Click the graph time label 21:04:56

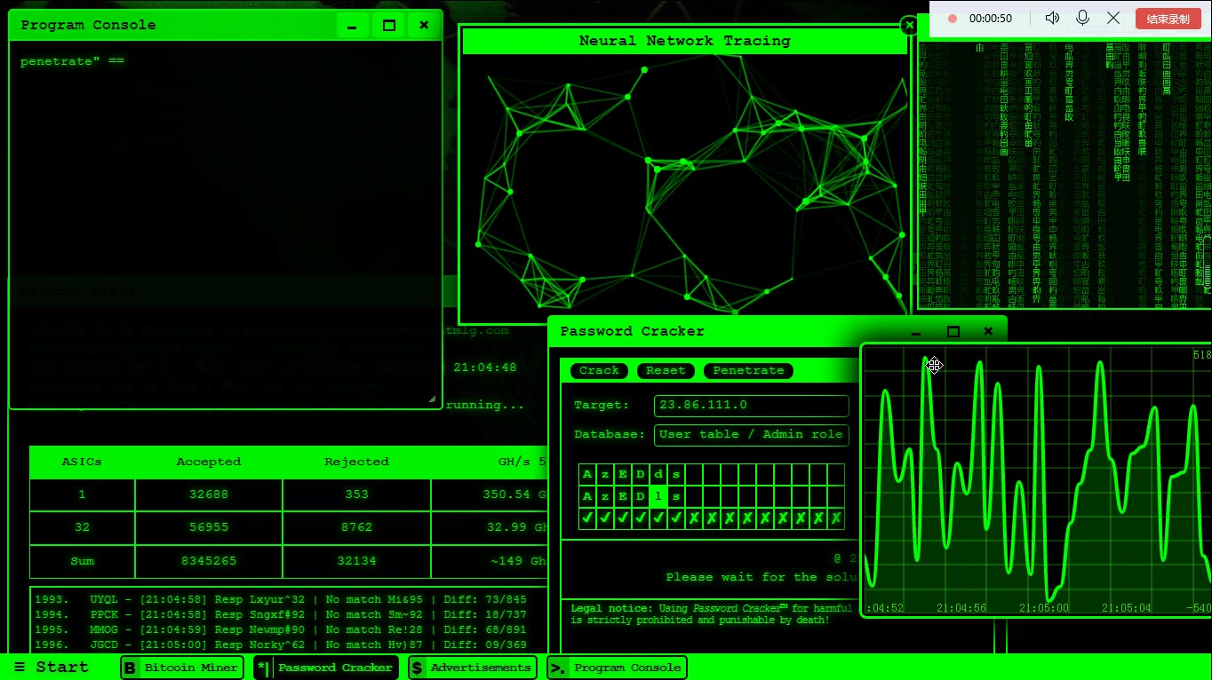(961, 608)
